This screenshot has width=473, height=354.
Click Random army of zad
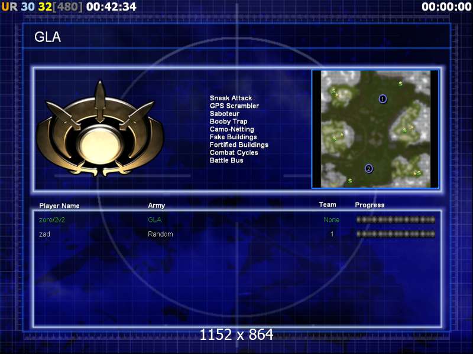tap(160, 234)
